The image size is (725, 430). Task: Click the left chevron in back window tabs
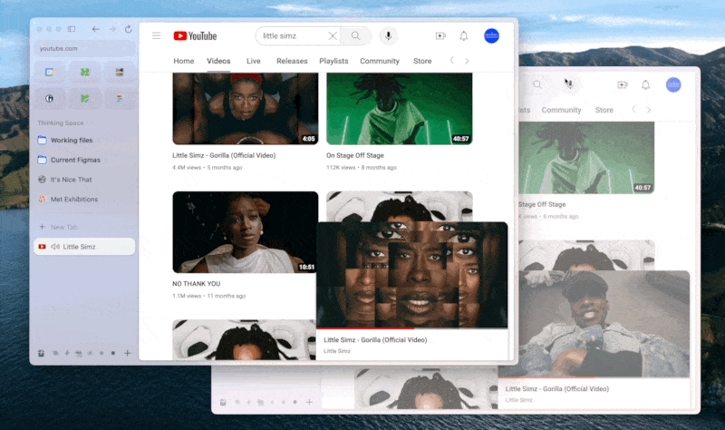pos(633,110)
